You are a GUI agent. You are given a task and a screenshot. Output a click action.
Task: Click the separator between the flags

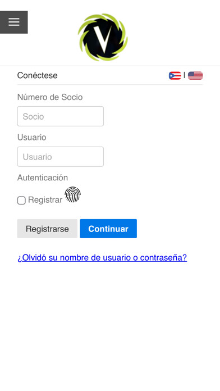point(185,75)
